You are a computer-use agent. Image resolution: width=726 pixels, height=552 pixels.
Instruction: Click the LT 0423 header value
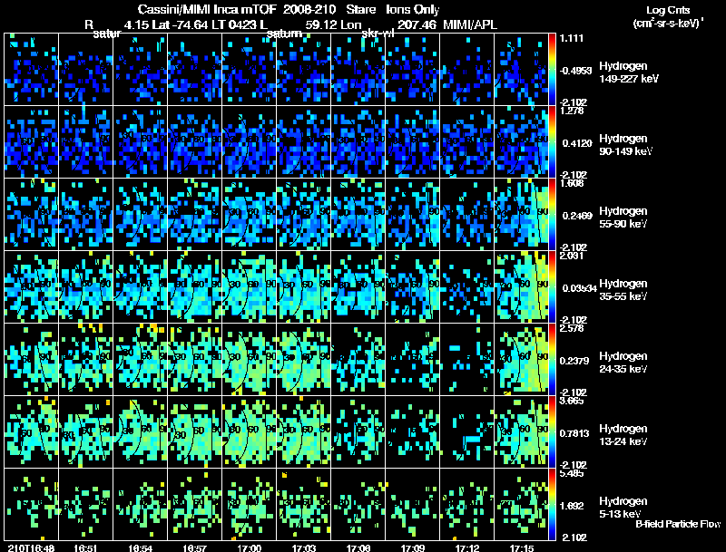[234, 24]
